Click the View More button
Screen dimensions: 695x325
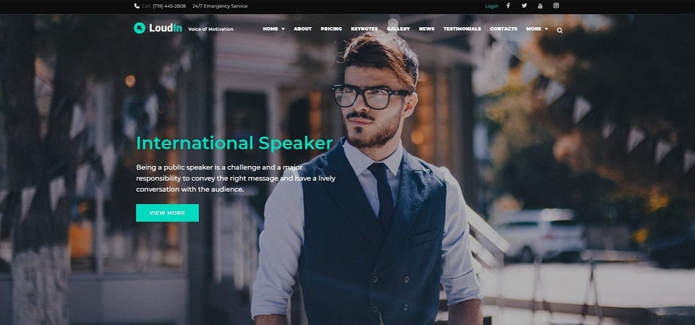[x=167, y=212]
